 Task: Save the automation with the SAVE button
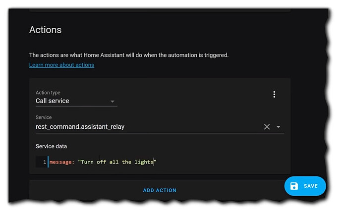click(305, 186)
